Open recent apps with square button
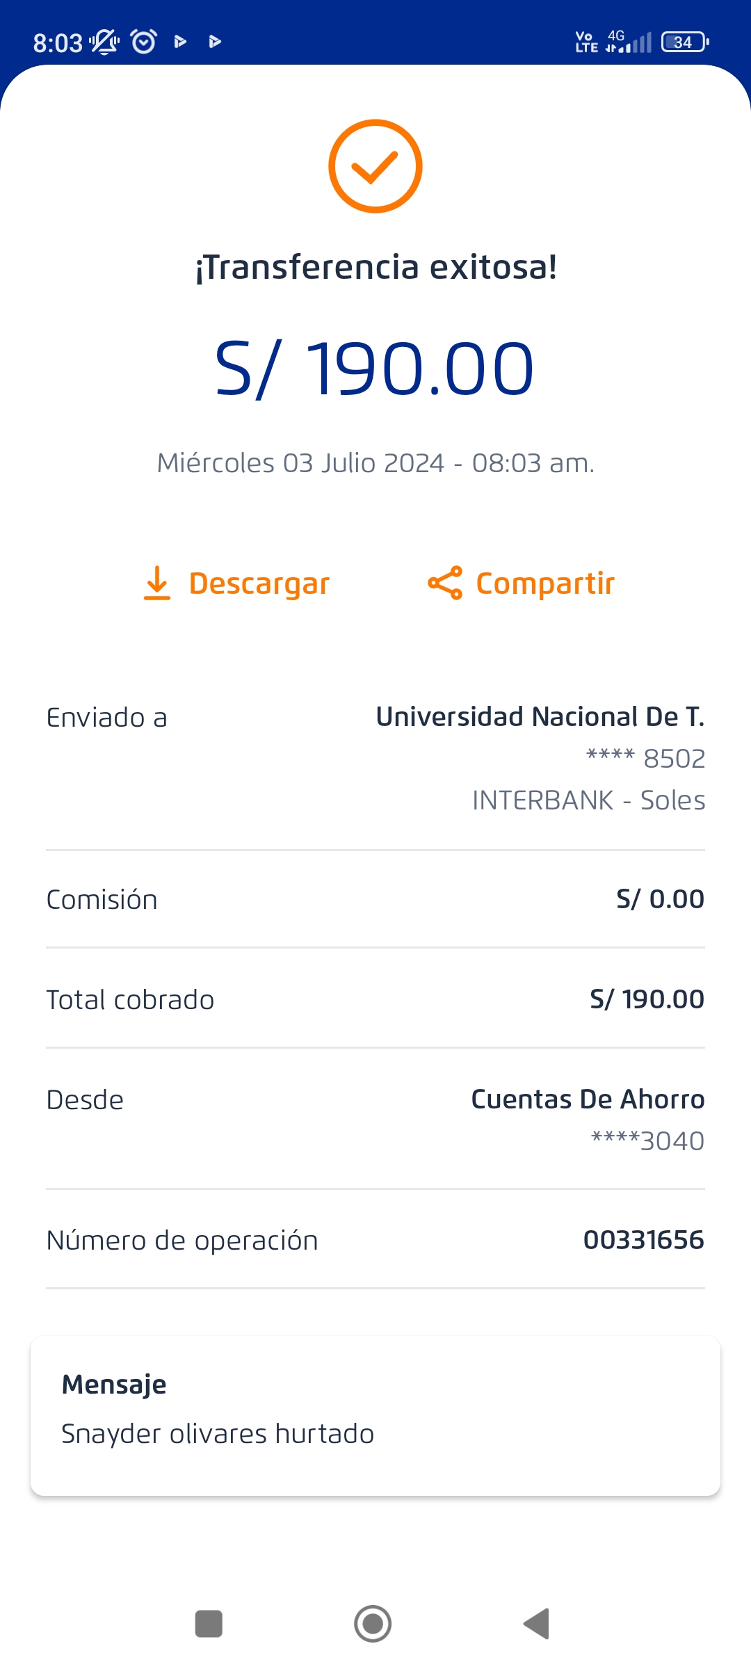 [x=209, y=1624]
